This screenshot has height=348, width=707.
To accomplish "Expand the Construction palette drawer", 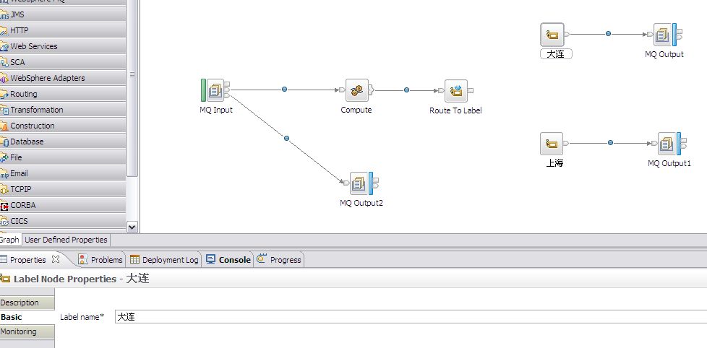I will tap(63, 126).
